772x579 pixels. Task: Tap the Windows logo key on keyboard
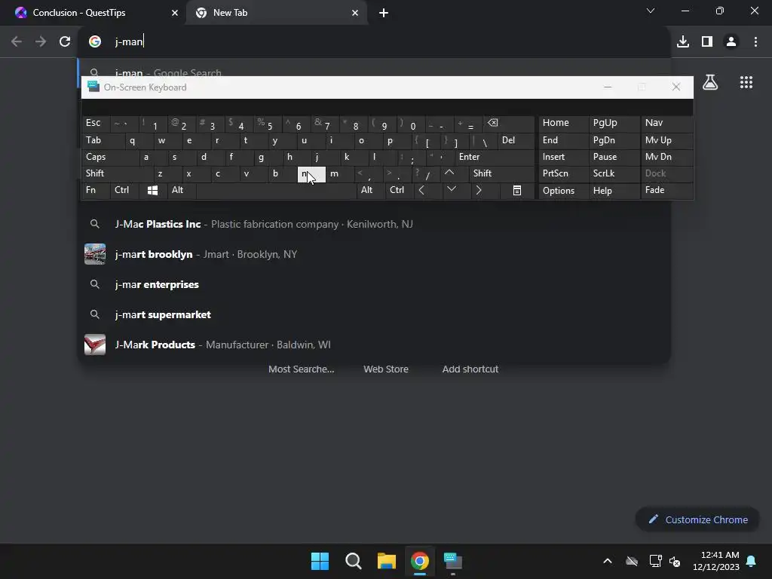152,190
